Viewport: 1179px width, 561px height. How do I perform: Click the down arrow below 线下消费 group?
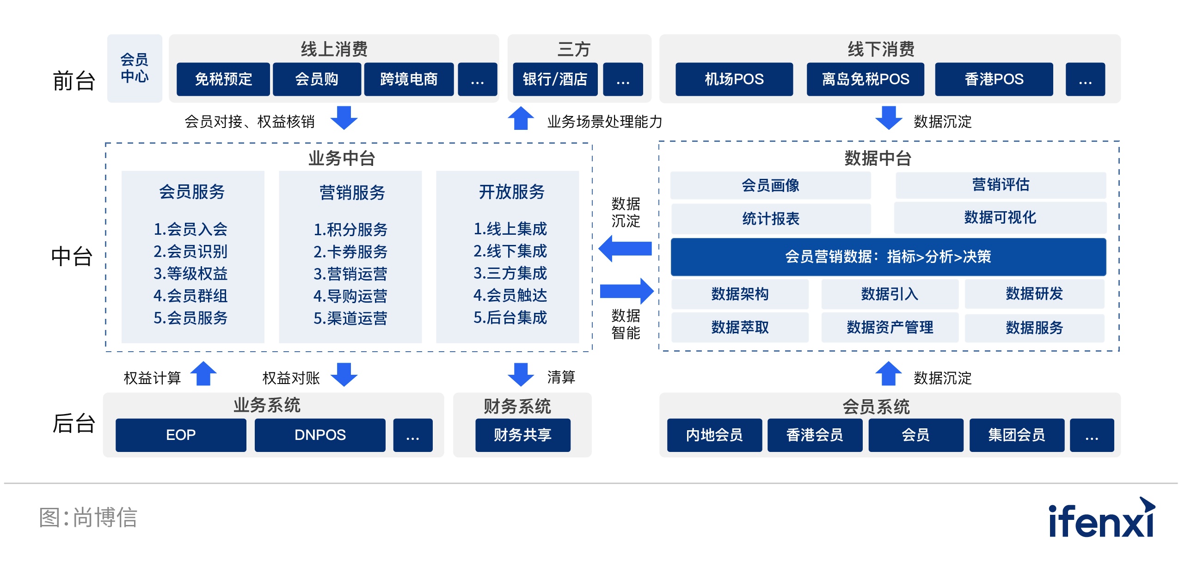888,118
